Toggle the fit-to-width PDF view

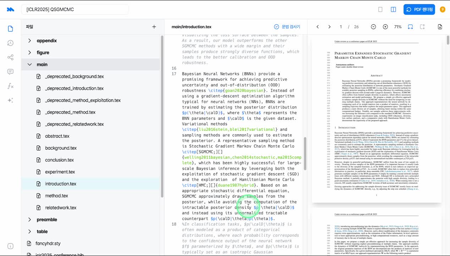[x=410, y=27]
